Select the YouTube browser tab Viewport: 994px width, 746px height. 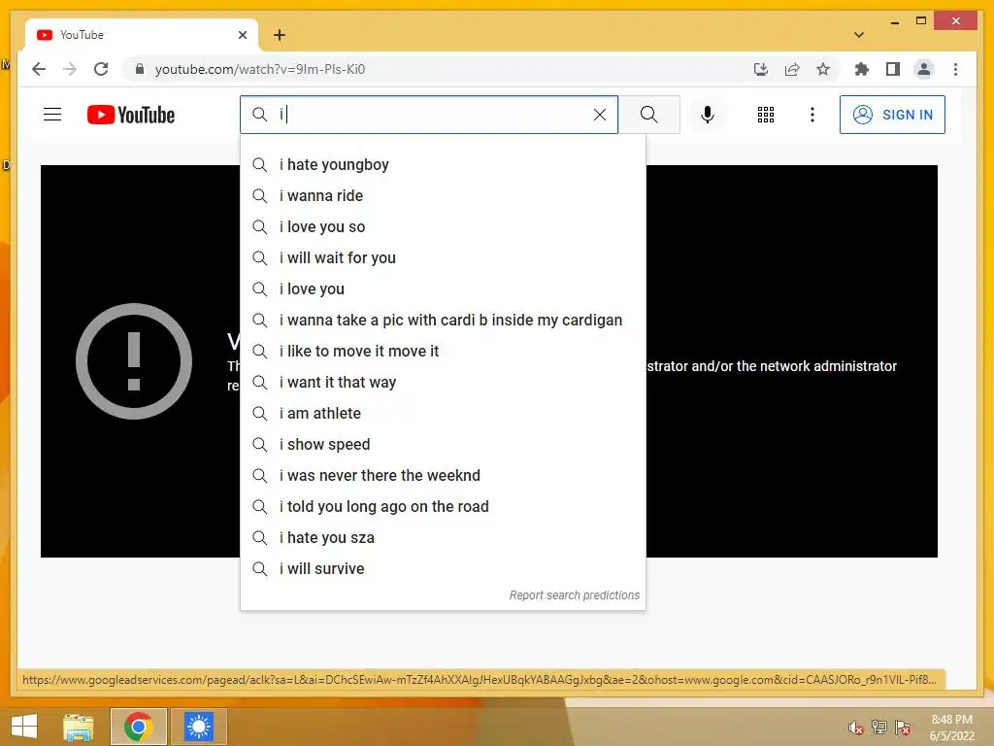142,35
